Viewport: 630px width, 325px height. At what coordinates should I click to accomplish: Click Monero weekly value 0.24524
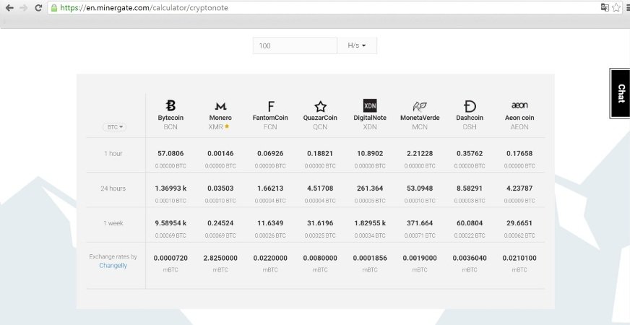pos(220,223)
